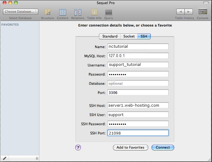Click the Username field

138,65
